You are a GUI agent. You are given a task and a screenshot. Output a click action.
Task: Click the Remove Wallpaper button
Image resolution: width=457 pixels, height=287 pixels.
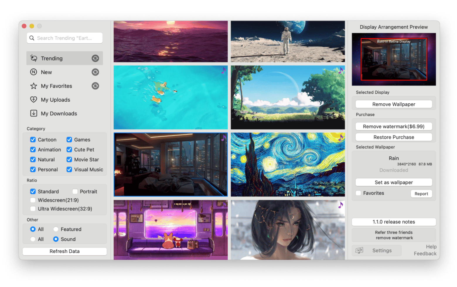pyautogui.click(x=393, y=104)
